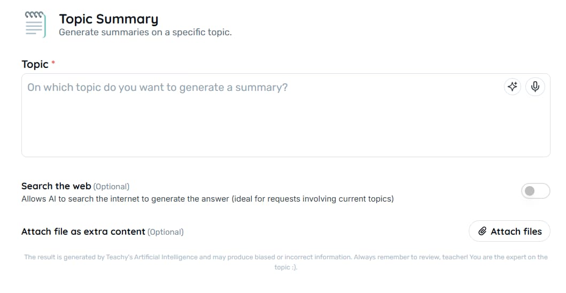Click the 'Allows AI to search the internet' description

pyautogui.click(x=207, y=199)
